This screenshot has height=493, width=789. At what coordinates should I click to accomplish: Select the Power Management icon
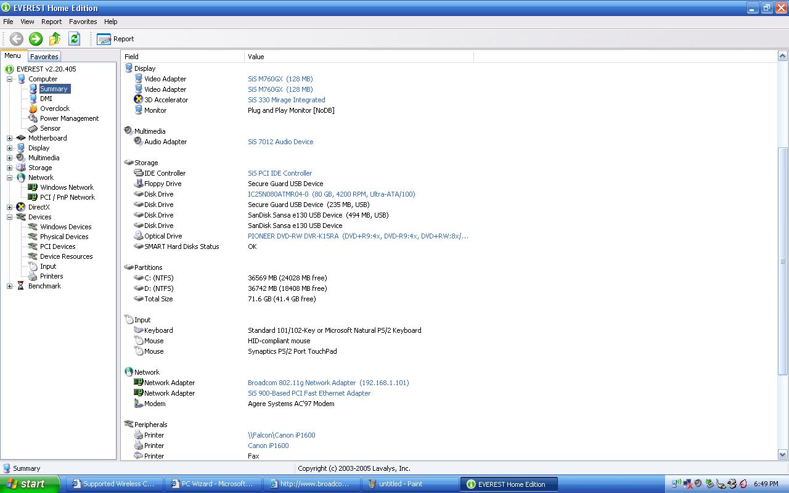coord(33,118)
